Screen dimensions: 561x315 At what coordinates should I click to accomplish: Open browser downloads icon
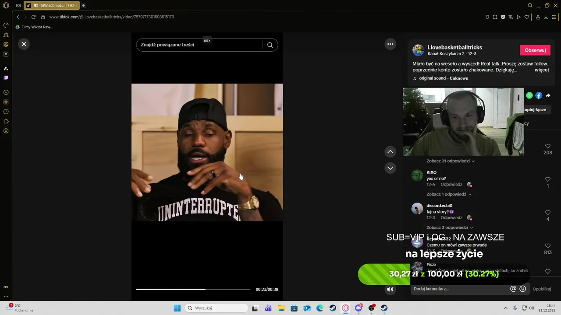pos(546,17)
